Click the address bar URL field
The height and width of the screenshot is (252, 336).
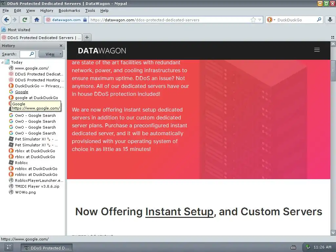[x=170, y=20]
